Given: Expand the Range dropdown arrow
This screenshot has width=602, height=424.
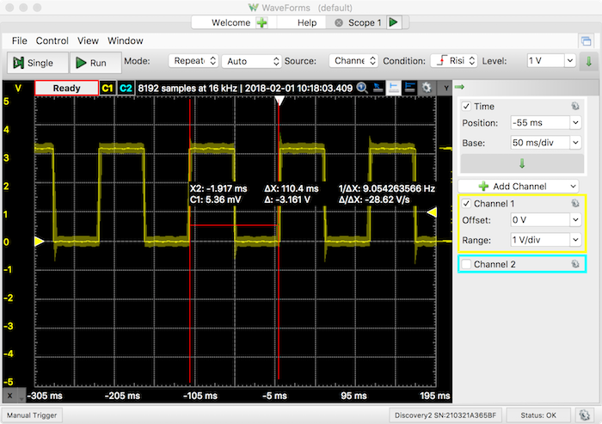Looking at the screenshot, I should [575, 240].
